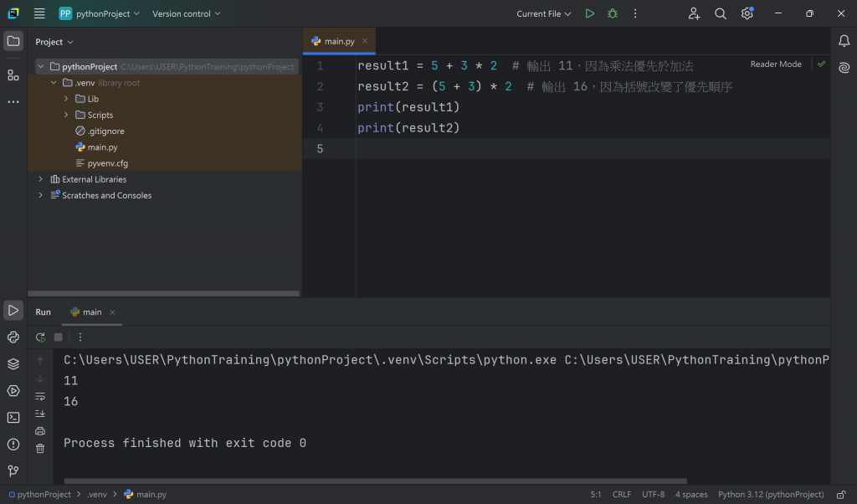Image resolution: width=857 pixels, height=504 pixels.
Task: Open the Terminal tool window
Action: [x=13, y=418]
